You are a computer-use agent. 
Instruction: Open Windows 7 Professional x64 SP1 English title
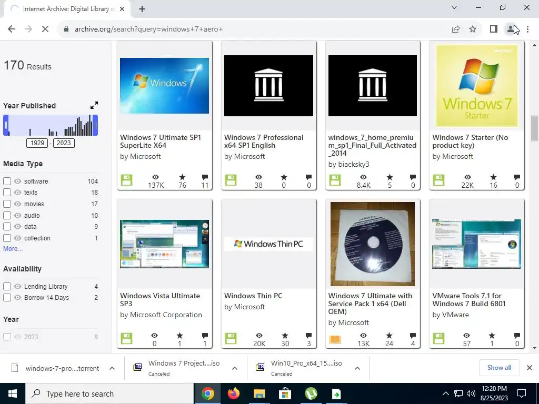click(x=264, y=141)
